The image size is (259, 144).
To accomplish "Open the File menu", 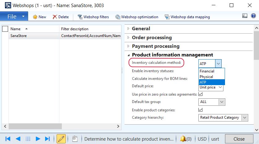I will [14, 17].
